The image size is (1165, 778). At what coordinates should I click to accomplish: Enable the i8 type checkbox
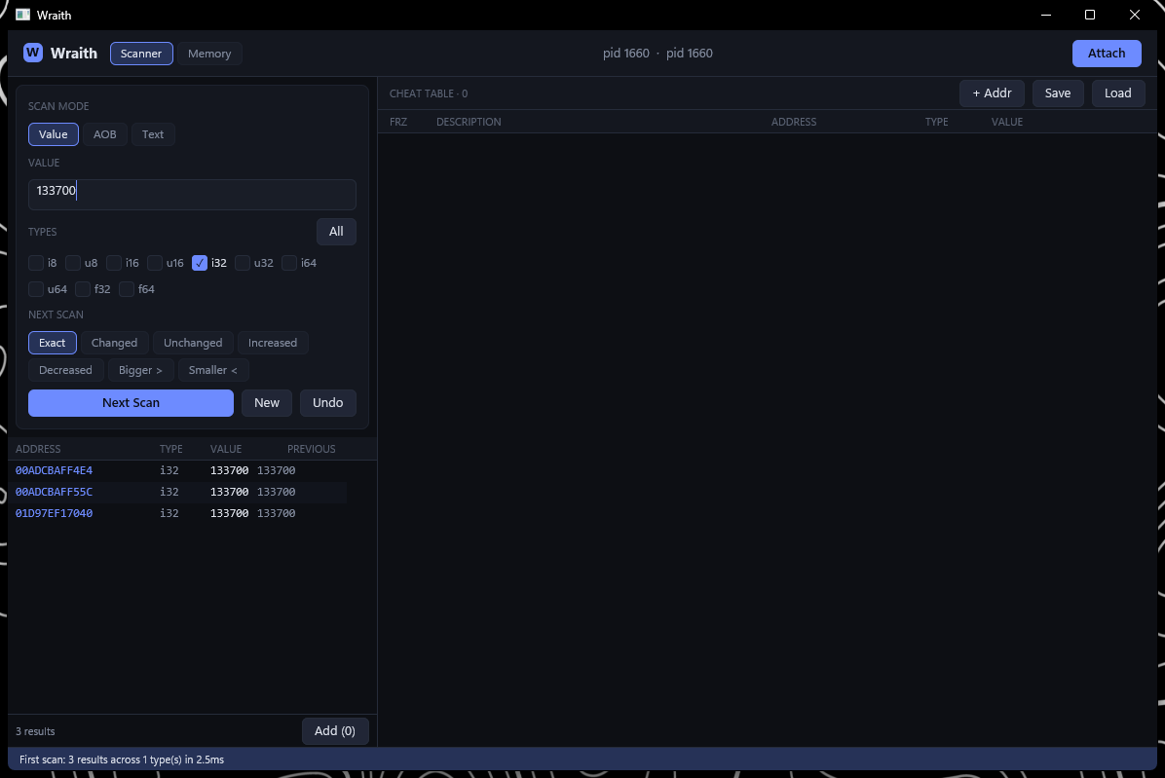click(36, 263)
